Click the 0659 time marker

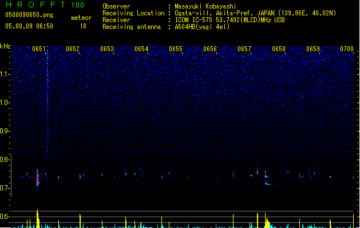313,49
